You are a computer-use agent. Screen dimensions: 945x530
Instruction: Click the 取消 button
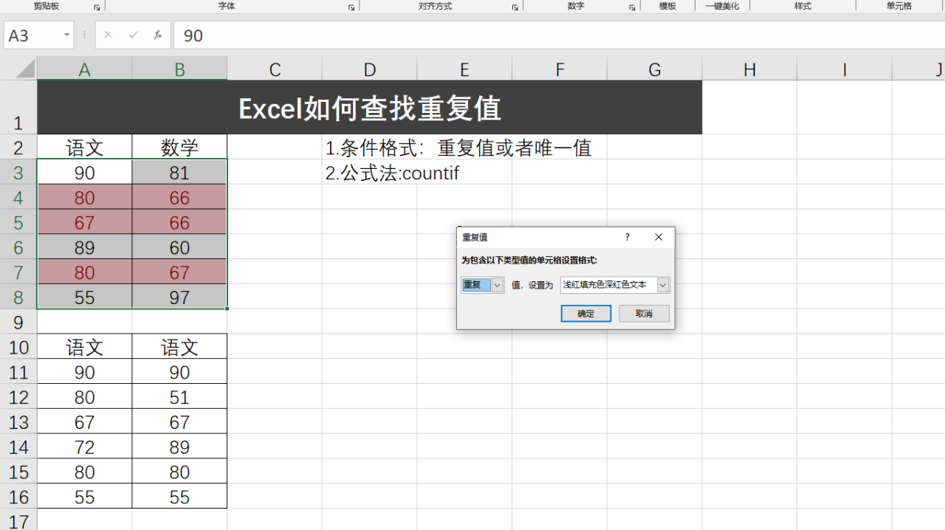coord(645,314)
